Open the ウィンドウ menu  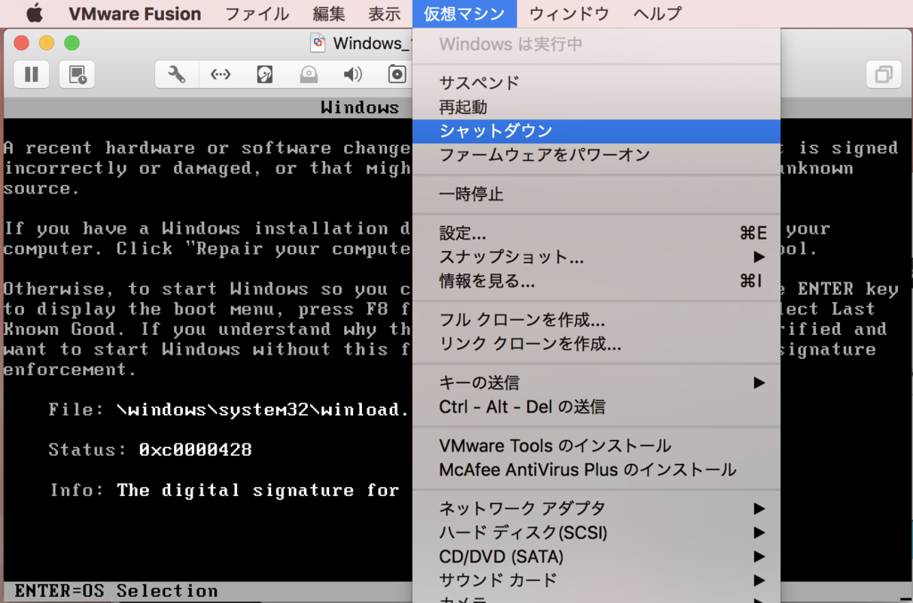(x=569, y=13)
